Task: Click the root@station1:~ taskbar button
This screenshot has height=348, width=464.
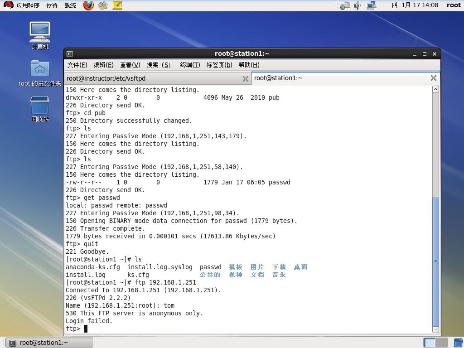Action: [x=49, y=343]
